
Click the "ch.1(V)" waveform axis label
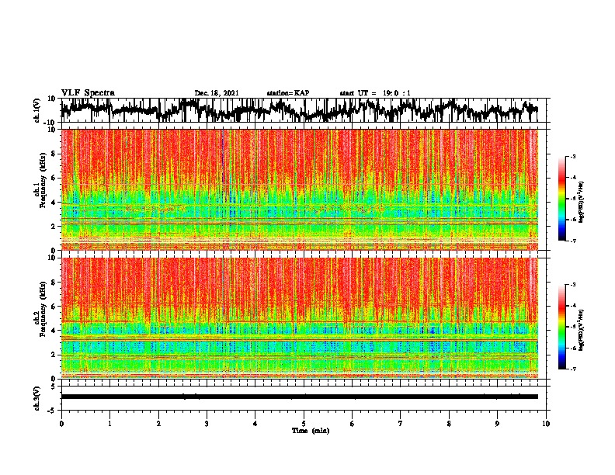point(37,110)
